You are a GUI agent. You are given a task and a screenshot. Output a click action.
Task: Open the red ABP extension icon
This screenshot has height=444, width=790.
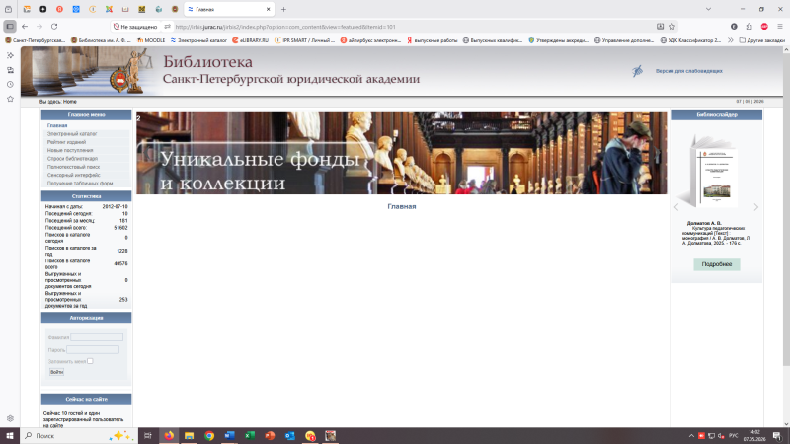[764, 27]
